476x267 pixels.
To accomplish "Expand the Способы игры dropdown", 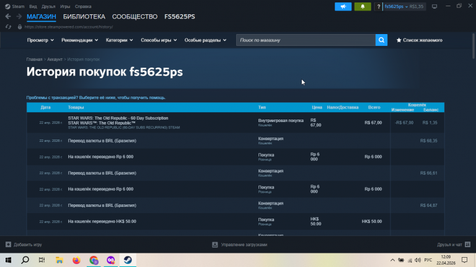I will point(159,40).
